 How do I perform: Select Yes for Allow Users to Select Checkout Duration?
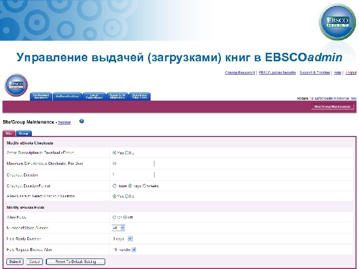tap(114, 196)
